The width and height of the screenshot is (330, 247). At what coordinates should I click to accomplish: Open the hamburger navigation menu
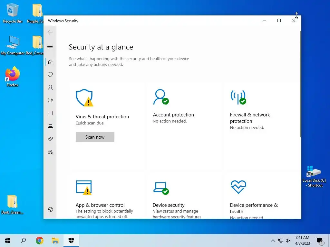(x=50, y=46)
